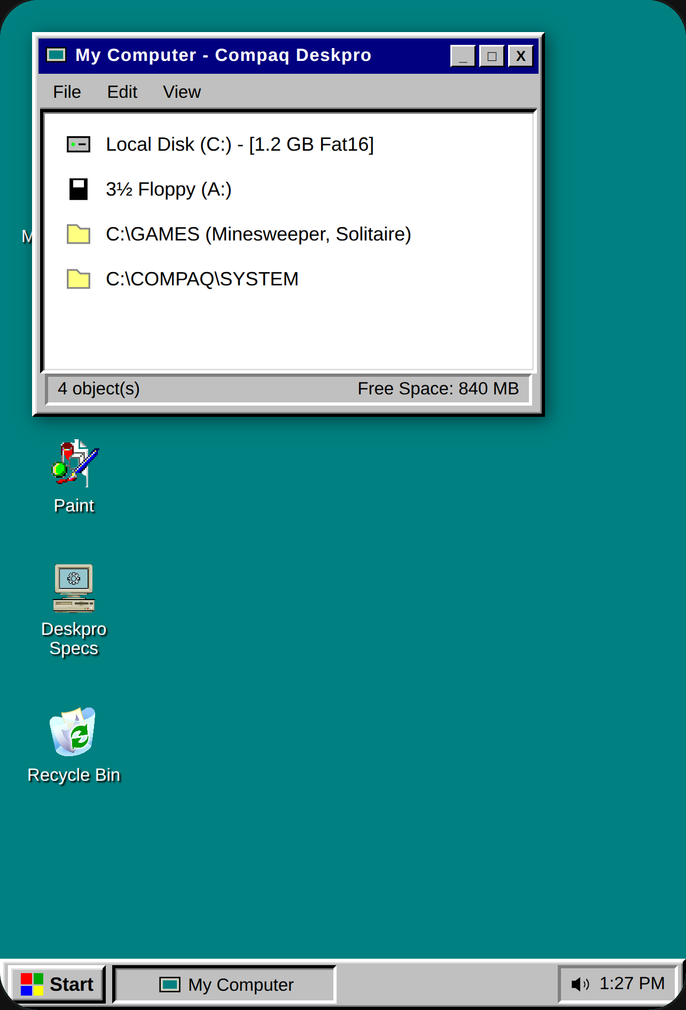Close the My Computer window
The height and width of the screenshot is (1010, 686).
click(520, 56)
